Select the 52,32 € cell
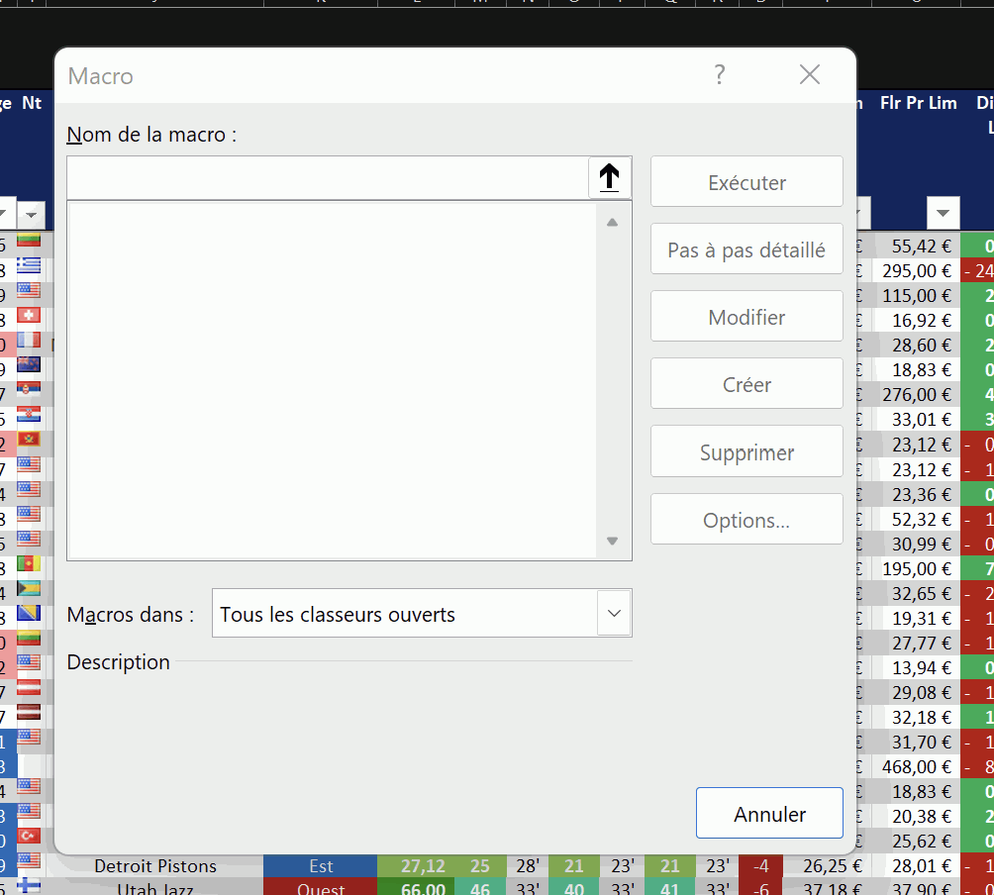The image size is (994, 895). point(916,519)
